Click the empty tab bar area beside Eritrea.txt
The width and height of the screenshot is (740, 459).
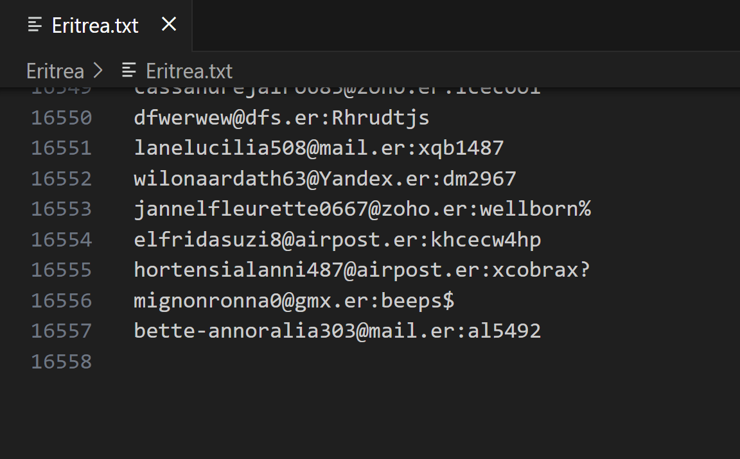[463, 25]
